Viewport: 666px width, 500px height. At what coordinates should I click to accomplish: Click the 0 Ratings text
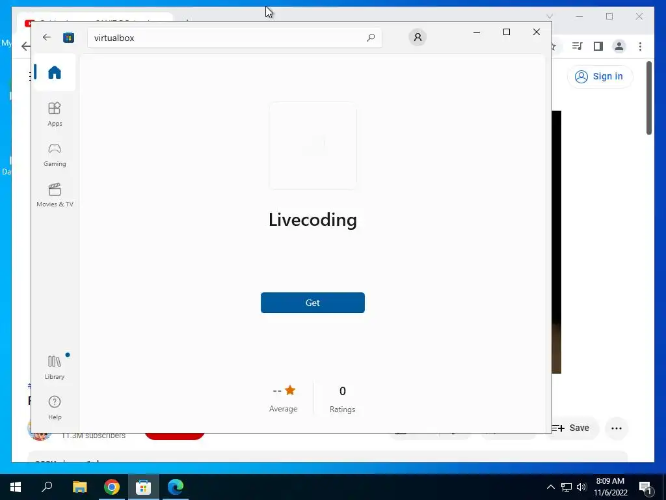(x=342, y=399)
